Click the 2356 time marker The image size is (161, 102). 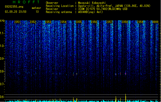(94, 22)
